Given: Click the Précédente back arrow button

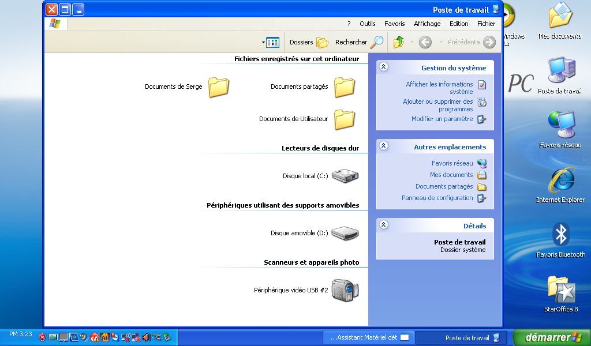Looking at the screenshot, I should point(471,42).
